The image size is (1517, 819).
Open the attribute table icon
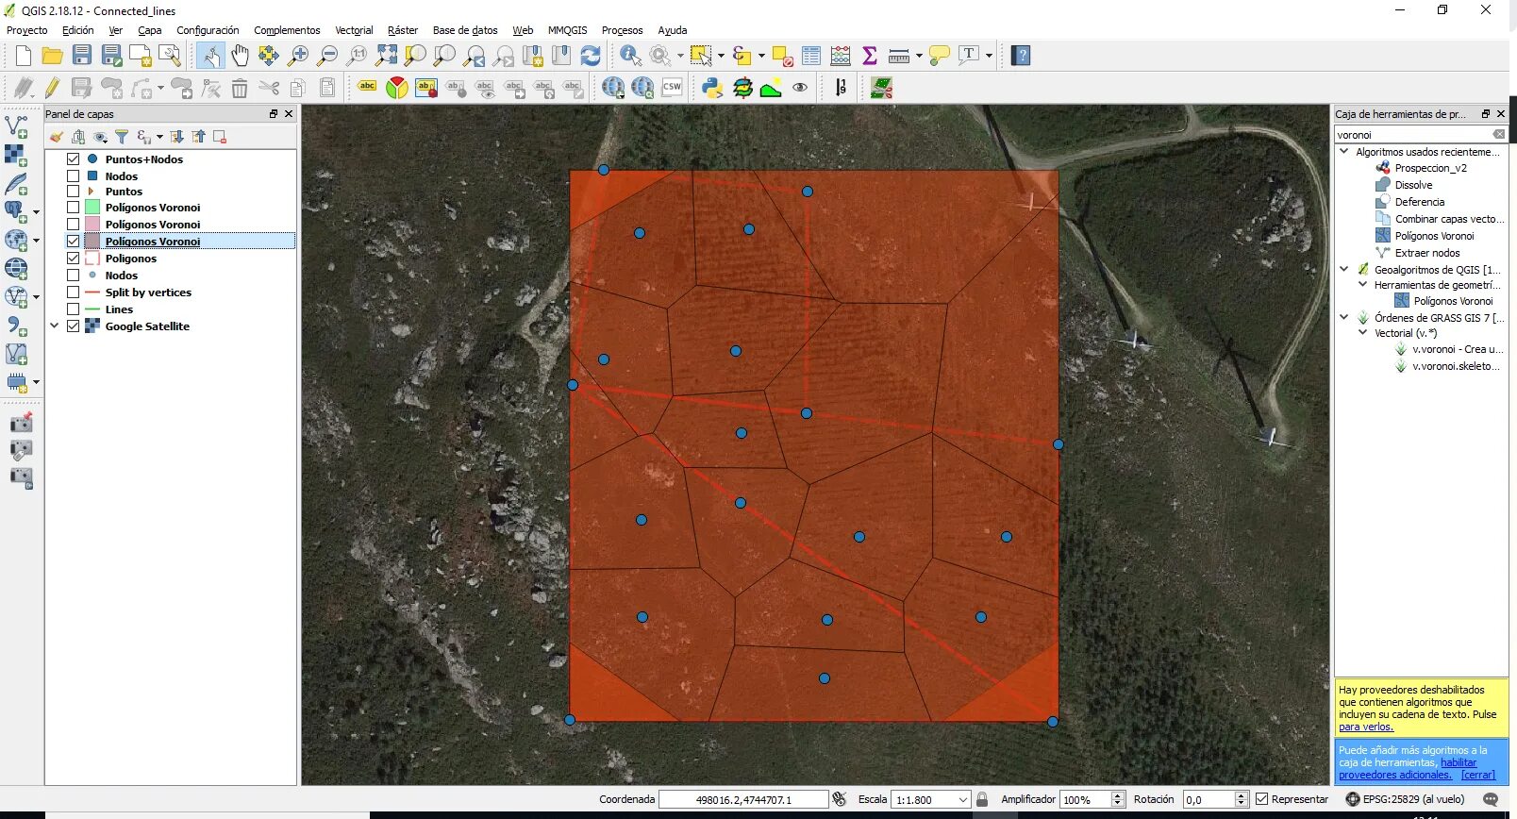(810, 56)
